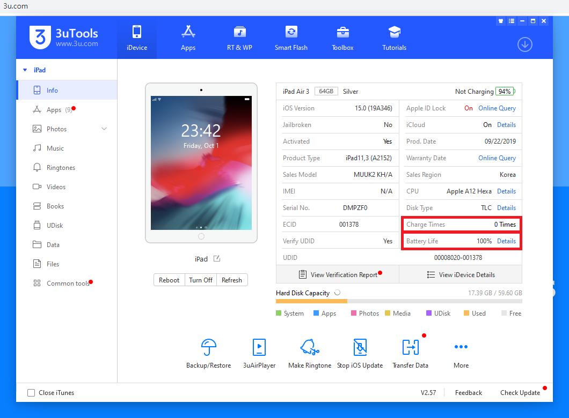Click the hard disk capacity usage bar
Image resolution: width=569 pixels, height=418 pixels.
399,301
